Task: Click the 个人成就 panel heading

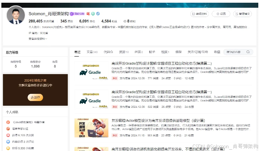Action: click(x=12, y=112)
